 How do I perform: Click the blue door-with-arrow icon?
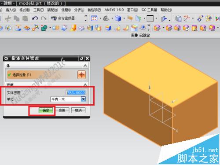[x=164, y=18]
